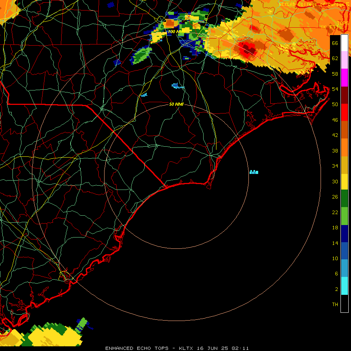Select the magenta swatch in the color scale
351x351 pixels.
click(344, 78)
